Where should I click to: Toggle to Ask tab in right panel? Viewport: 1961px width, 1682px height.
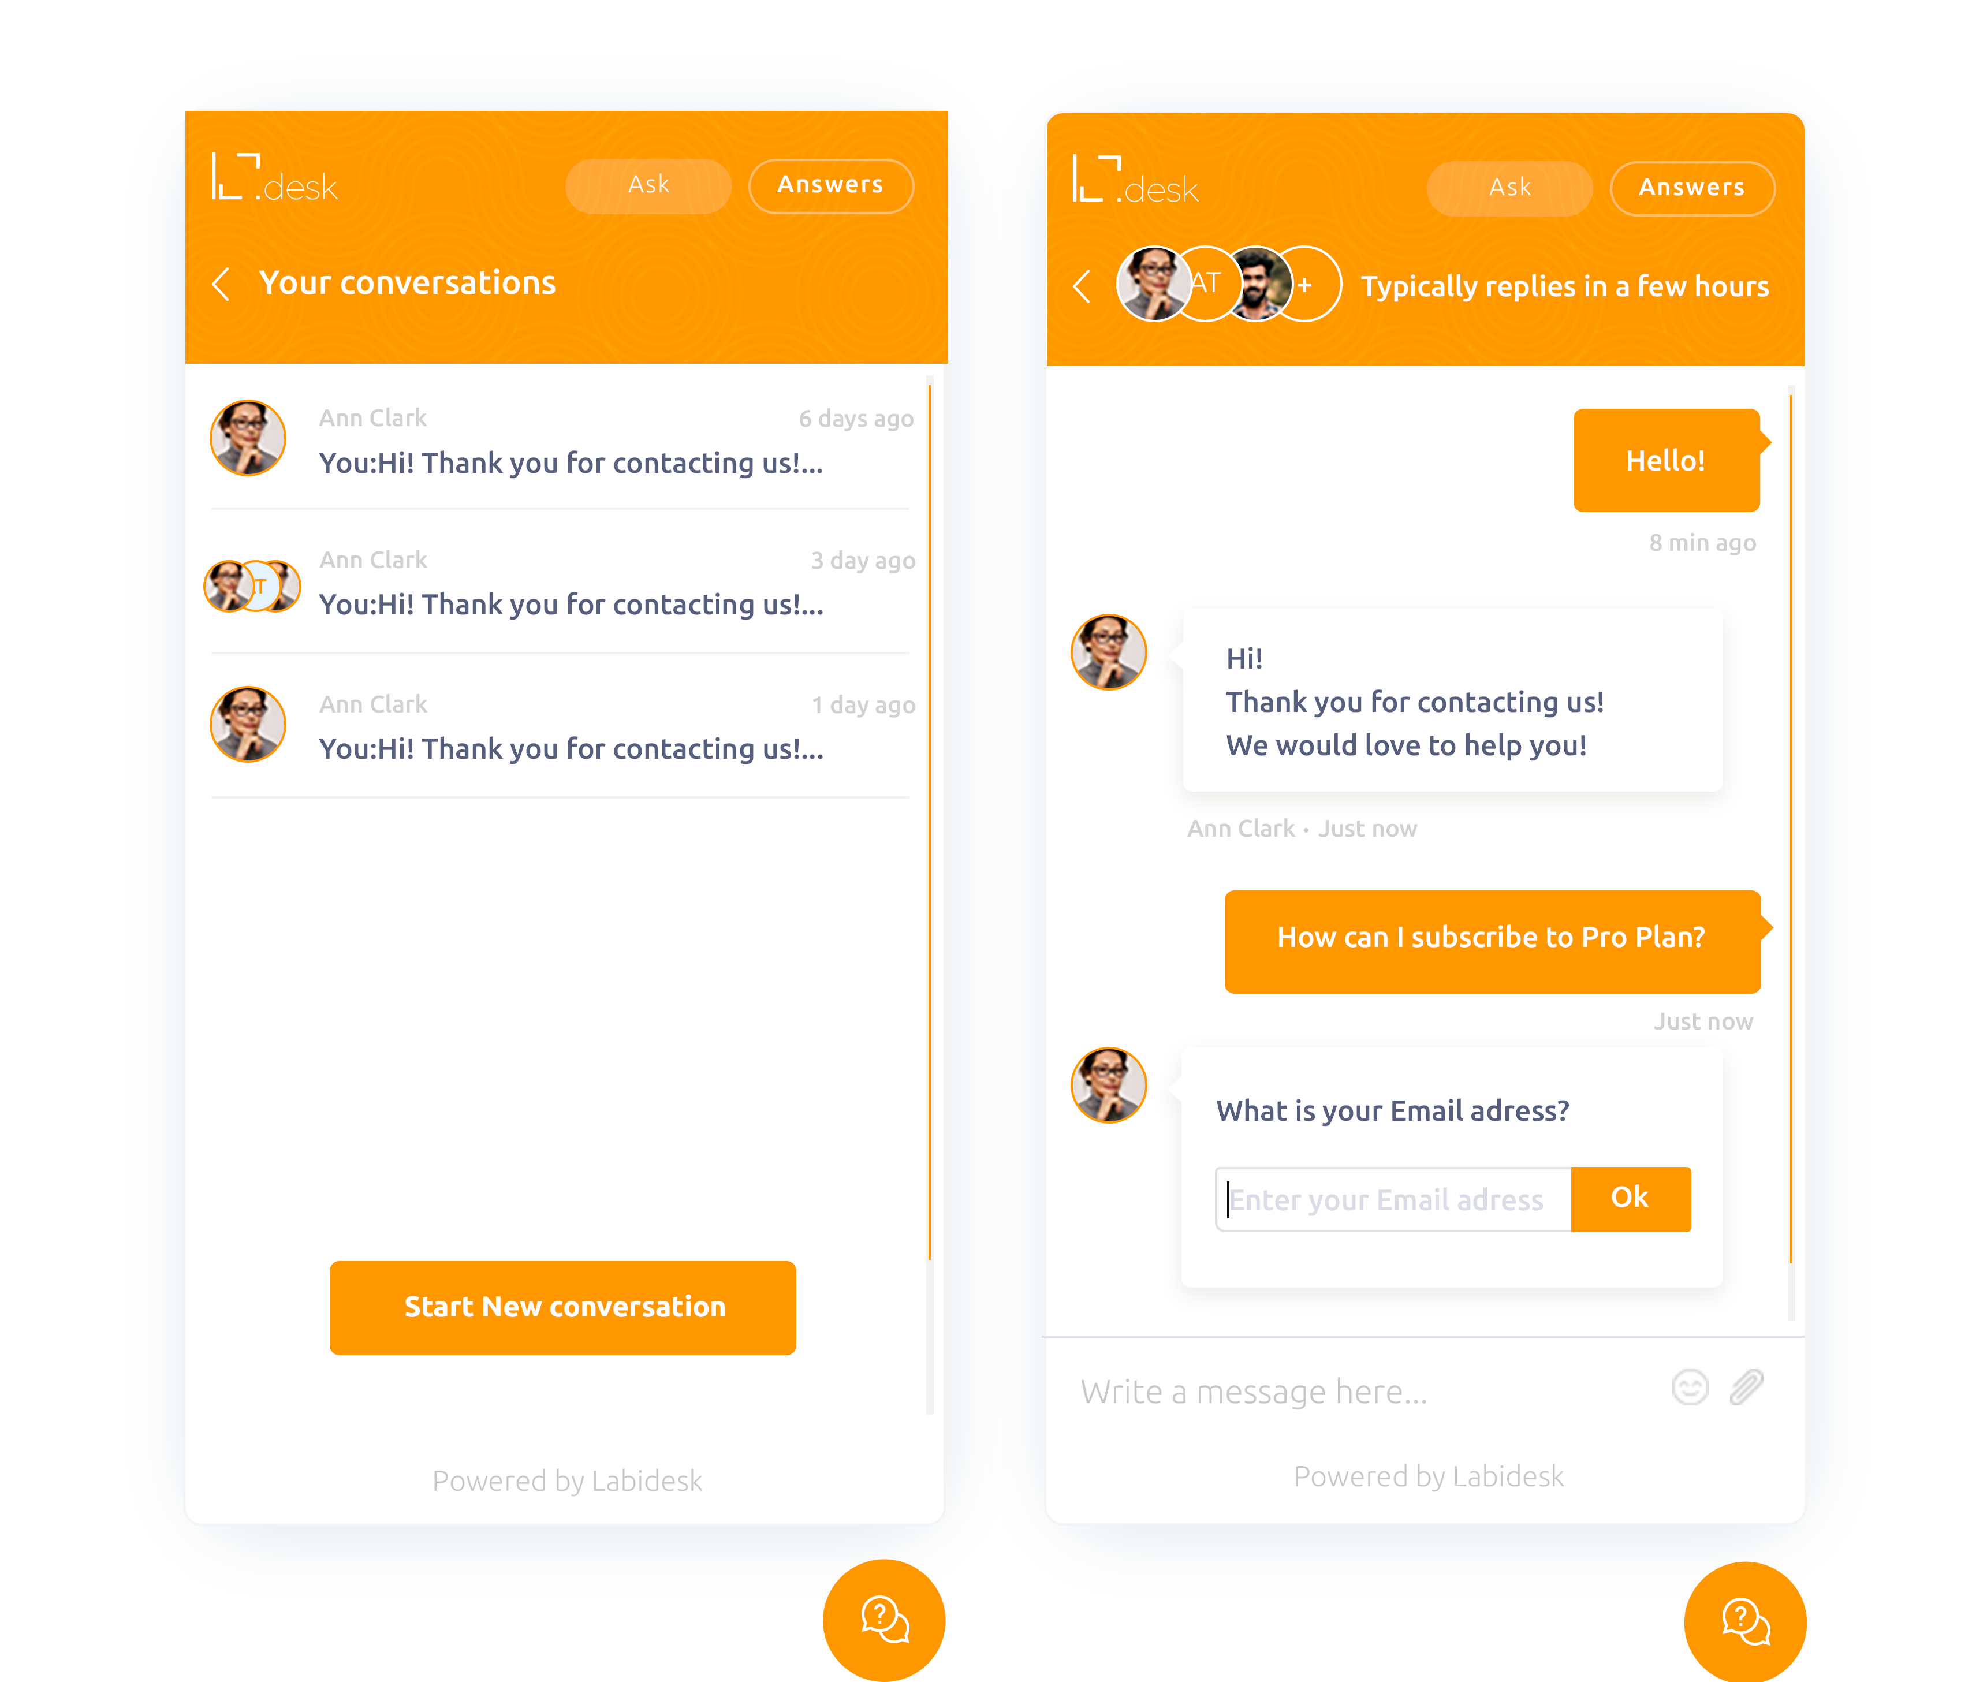(x=1509, y=185)
